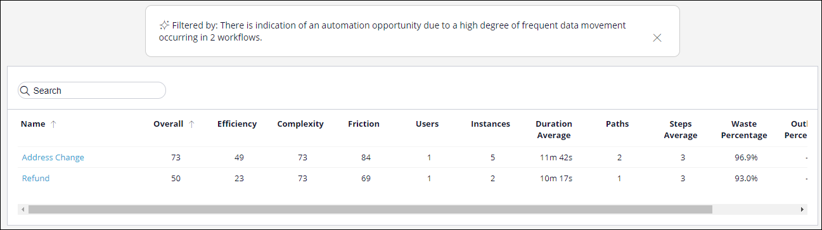The image size is (822, 230).
Task: Open the Address Change workflow link
Action: click(x=53, y=157)
